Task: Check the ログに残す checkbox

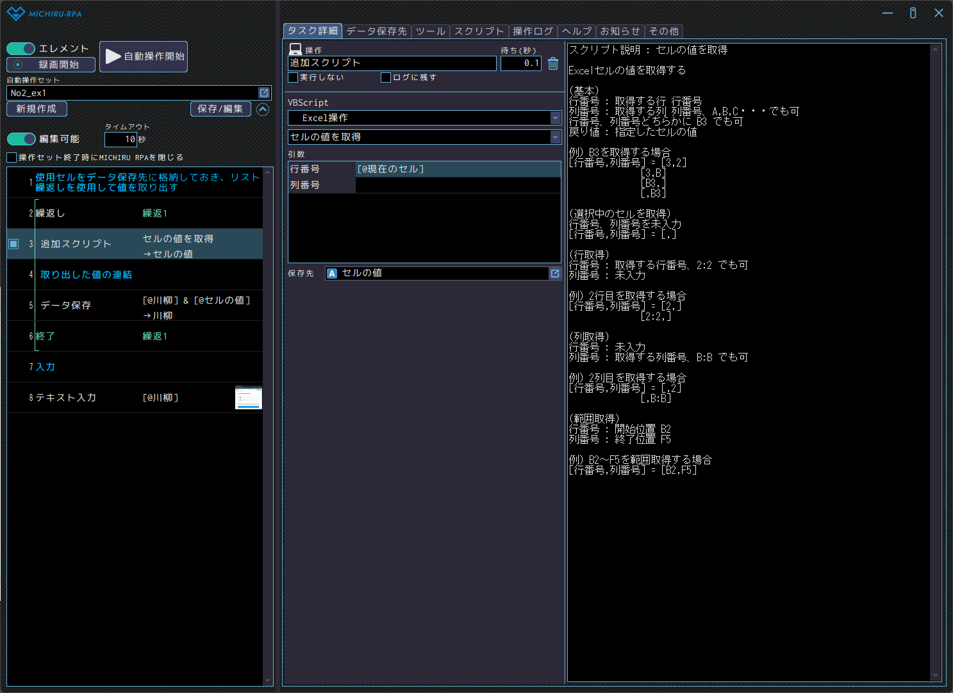Action: coord(386,77)
